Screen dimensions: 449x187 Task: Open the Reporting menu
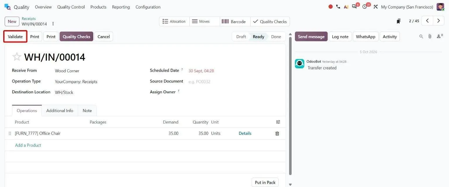point(121,7)
